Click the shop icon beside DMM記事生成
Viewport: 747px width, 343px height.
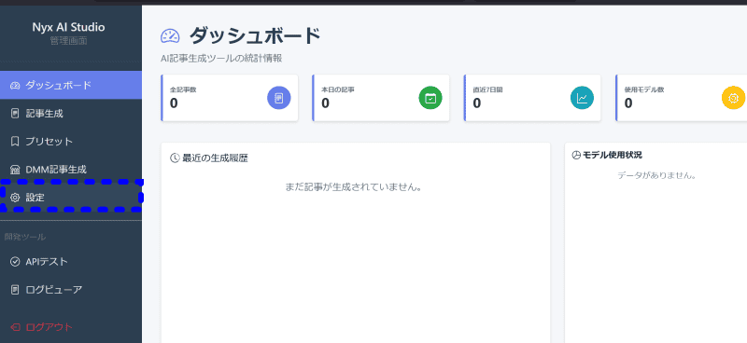tap(15, 170)
